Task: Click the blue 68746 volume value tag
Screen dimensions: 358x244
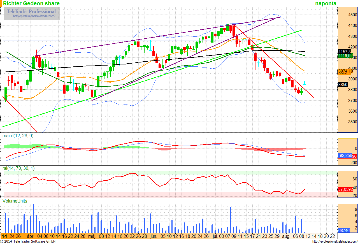Action: [344, 230]
